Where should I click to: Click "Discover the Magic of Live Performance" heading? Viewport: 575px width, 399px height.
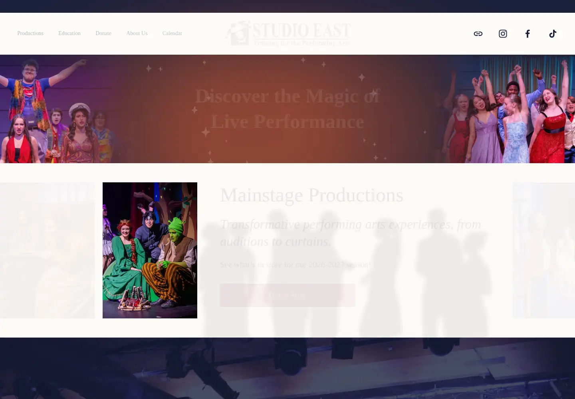287,109
